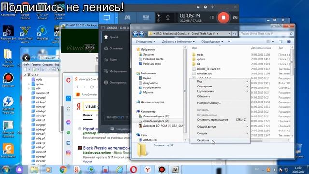Viewport: 309px width, 174px height.
Task: Open Bandicam help question mark
Action: click(212, 7)
